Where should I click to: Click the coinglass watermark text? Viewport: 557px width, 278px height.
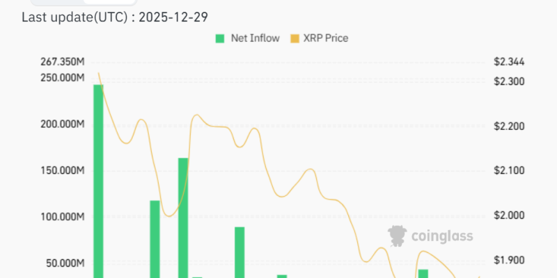442,236
